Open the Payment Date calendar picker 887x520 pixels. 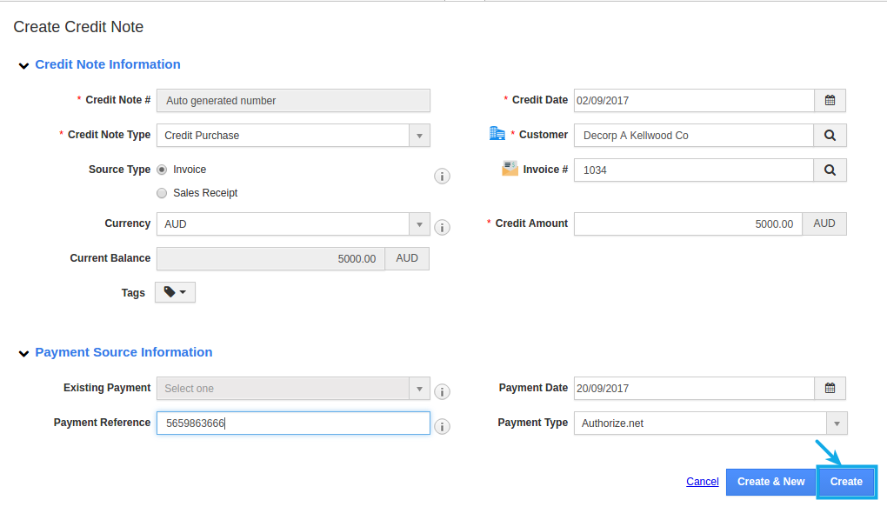coord(830,388)
